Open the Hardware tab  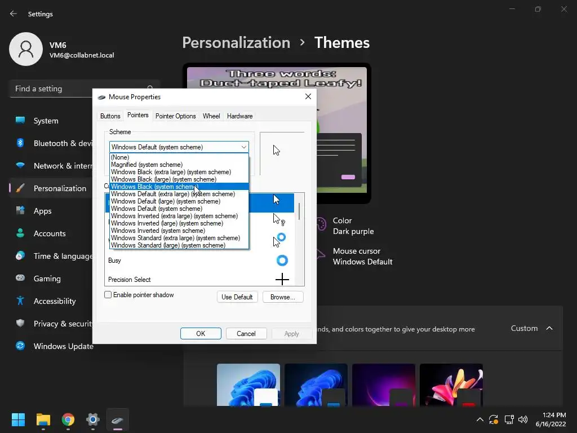(x=239, y=116)
